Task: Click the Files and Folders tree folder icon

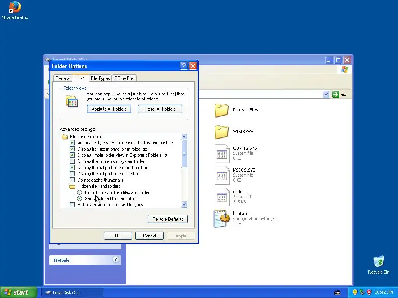Action: (x=65, y=137)
